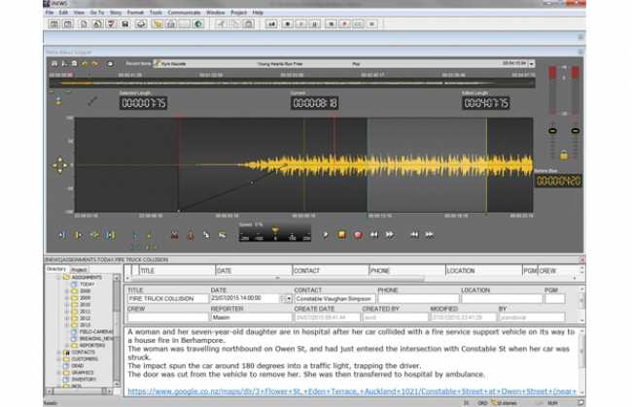Start recording with the red record button
Image resolution: width=632 pixels, height=407 pixels.
[358, 235]
